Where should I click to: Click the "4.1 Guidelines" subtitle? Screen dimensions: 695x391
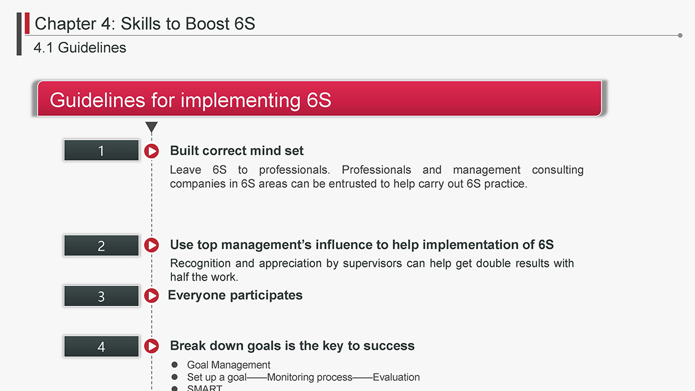[x=80, y=47]
